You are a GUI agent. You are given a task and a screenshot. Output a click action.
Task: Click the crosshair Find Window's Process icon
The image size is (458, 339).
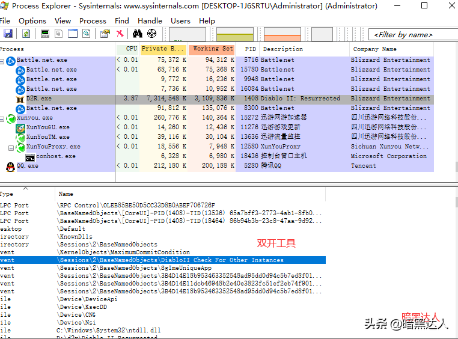[152, 34]
